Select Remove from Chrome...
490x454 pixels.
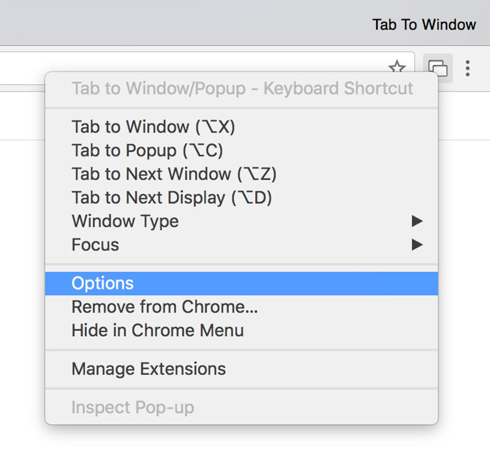165,307
